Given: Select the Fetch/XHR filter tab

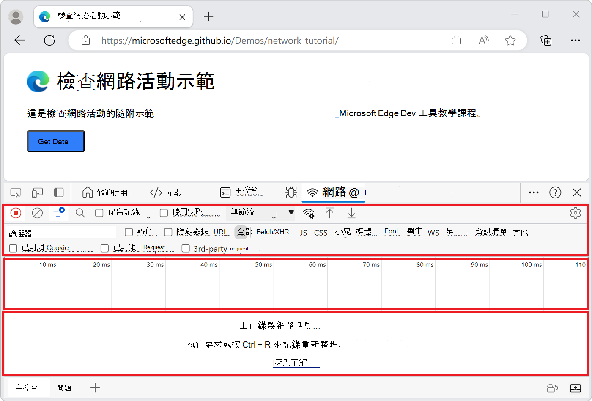Looking at the screenshot, I should pyautogui.click(x=273, y=232).
